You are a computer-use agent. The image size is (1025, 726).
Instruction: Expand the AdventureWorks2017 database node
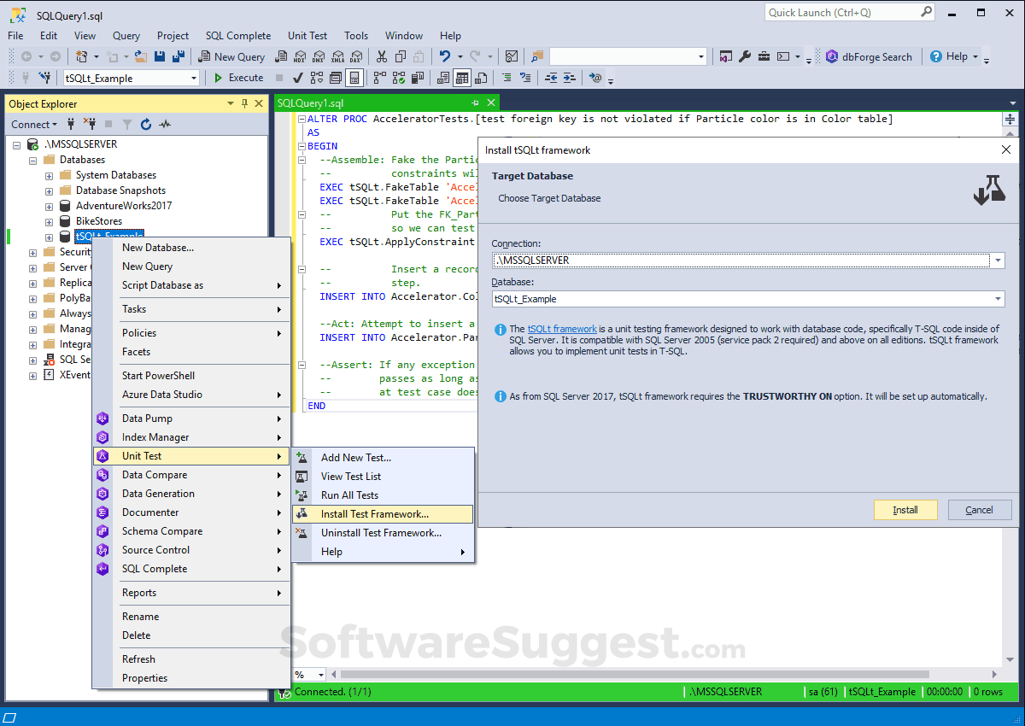pos(49,205)
